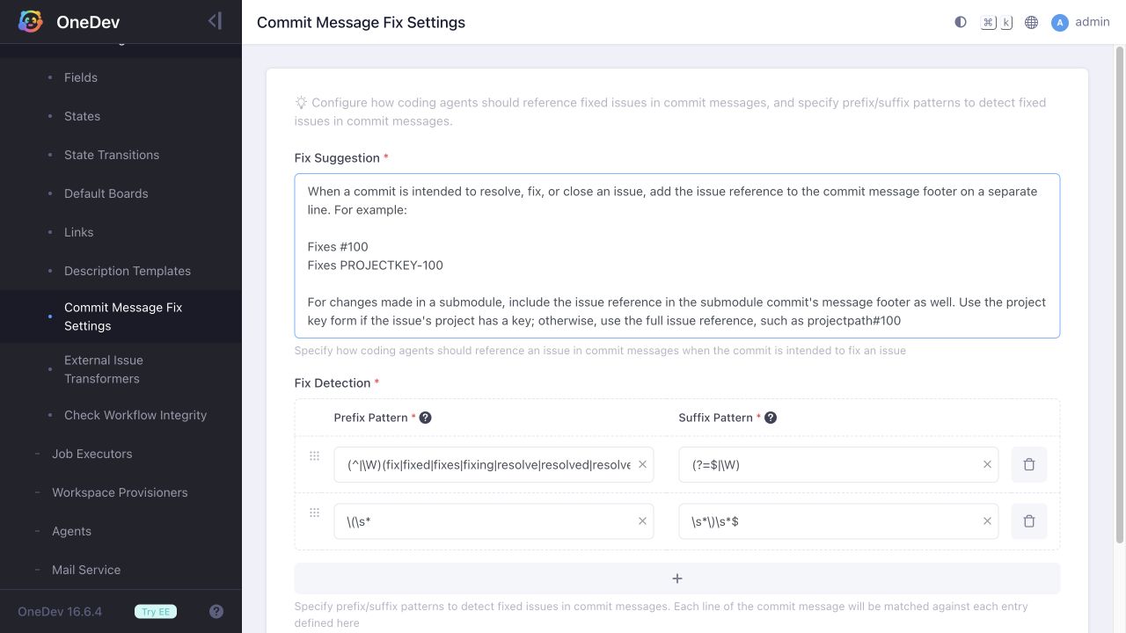Image resolution: width=1126 pixels, height=633 pixels.
Task: Open Agents in the sidebar
Action: tap(71, 531)
